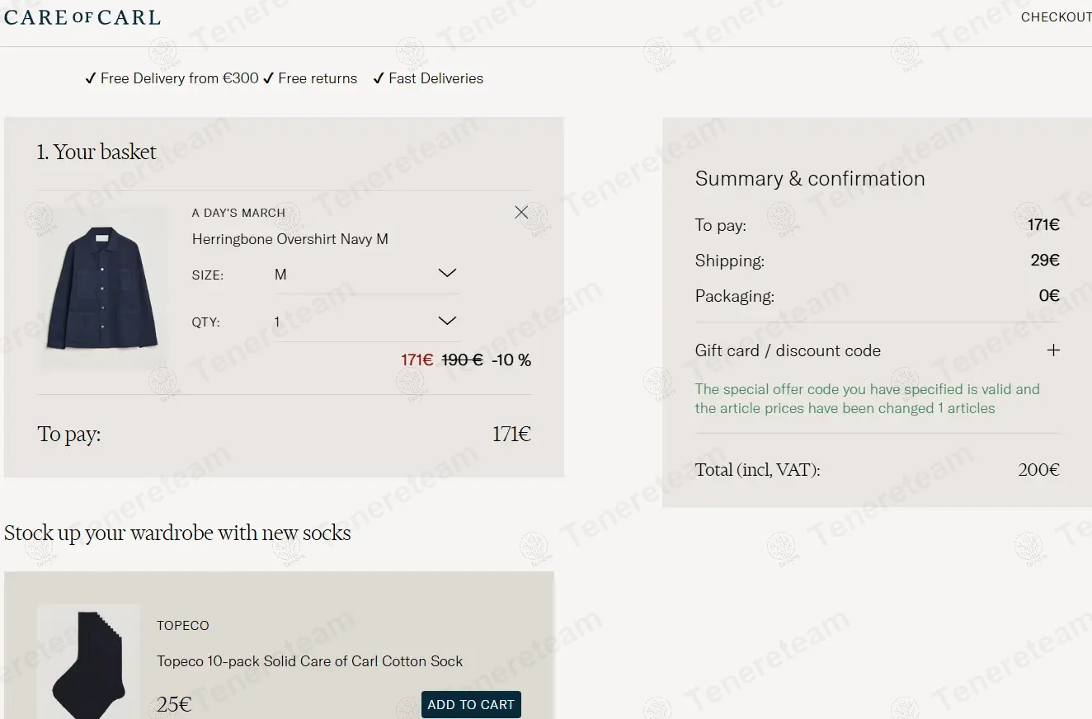This screenshot has width=1092, height=719.
Task: Remove Herringbone Overshirt with X icon
Action: (521, 213)
